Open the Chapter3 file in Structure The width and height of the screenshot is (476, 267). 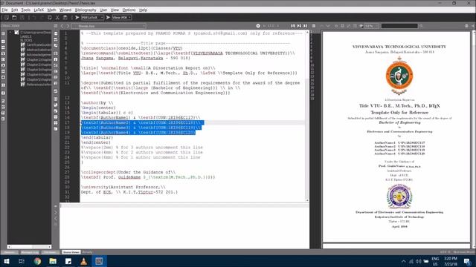[x=36, y=70]
